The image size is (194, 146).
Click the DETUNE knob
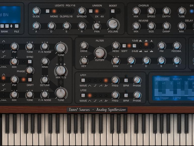tap(45, 80)
